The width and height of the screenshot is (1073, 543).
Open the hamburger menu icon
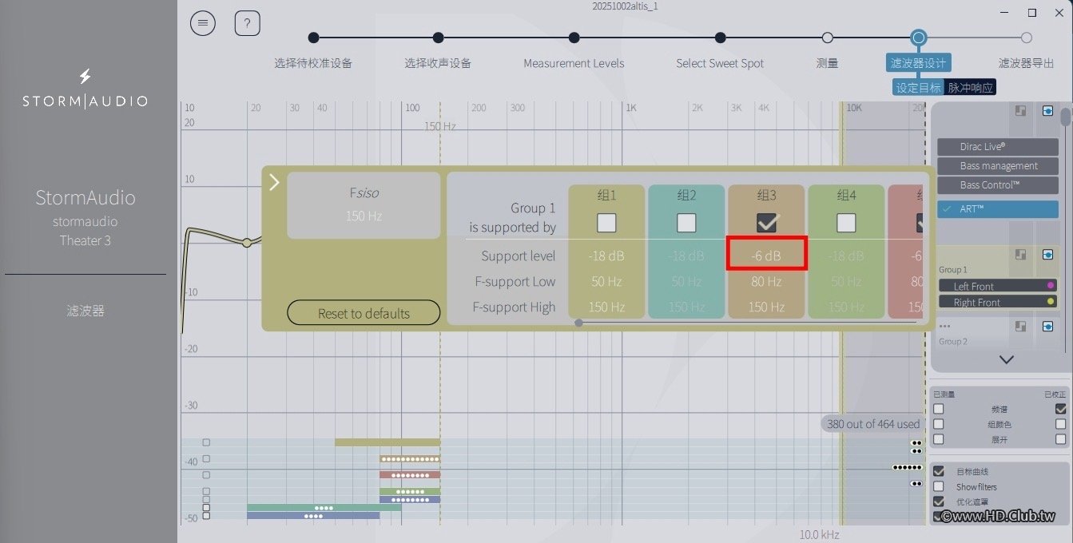tap(203, 23)
